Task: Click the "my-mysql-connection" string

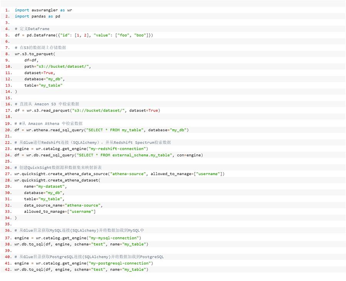Action: point(114,238)
